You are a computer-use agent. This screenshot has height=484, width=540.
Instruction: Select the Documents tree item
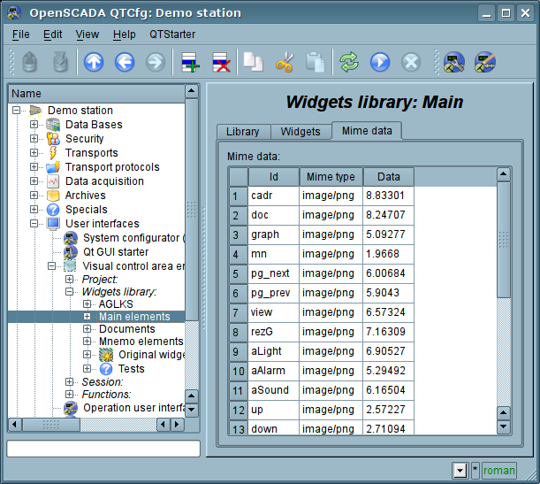[126, 329]
